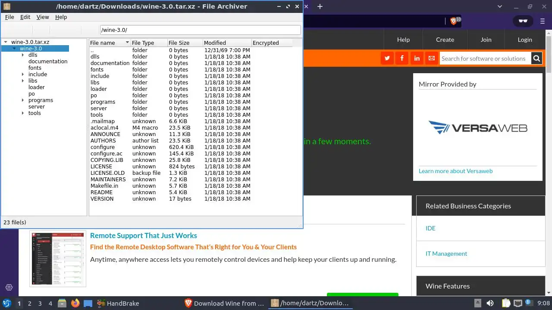Sort by Modified column header

[227, 43]
